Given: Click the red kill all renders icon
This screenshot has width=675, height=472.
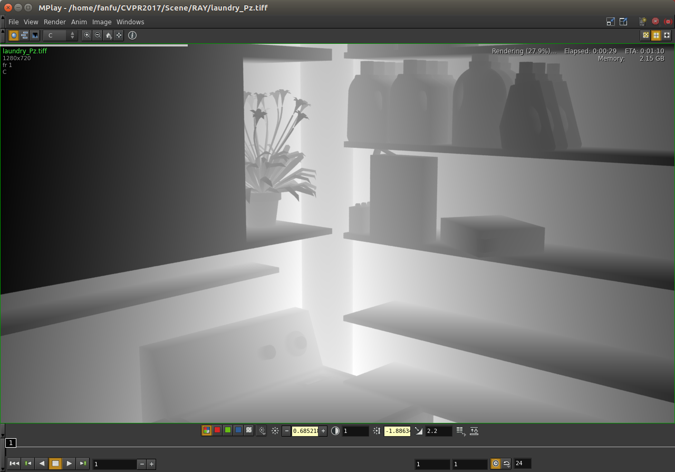Looking at the screenshot, I should click(668, 22).
